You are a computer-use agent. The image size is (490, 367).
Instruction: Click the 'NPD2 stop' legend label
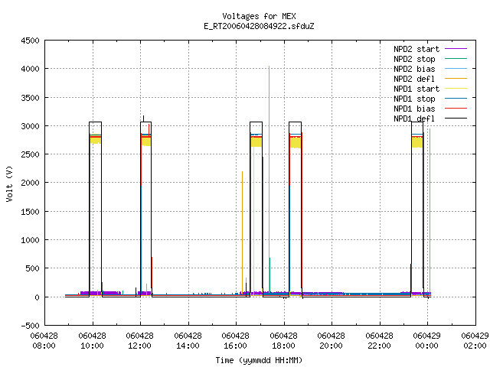click(414, 59)
